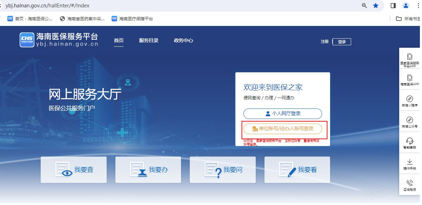This screenshot has height=205, width=422.
Task: Click the 国家医保服务平台APP sidebar icon
Action: point(409,57)
